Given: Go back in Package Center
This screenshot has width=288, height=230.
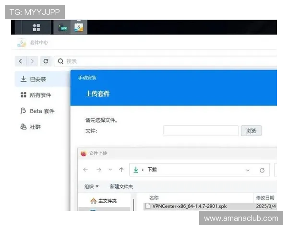Looking at the screenshot, I should click(x=21, y=61).
